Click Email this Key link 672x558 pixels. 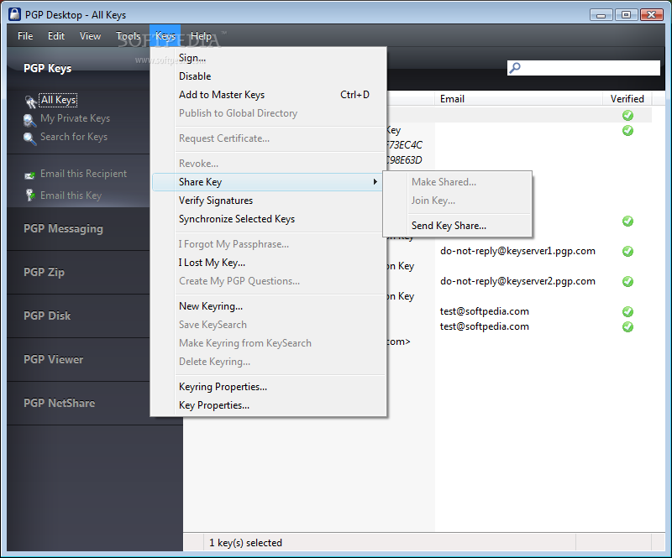(x=71, y=196)
